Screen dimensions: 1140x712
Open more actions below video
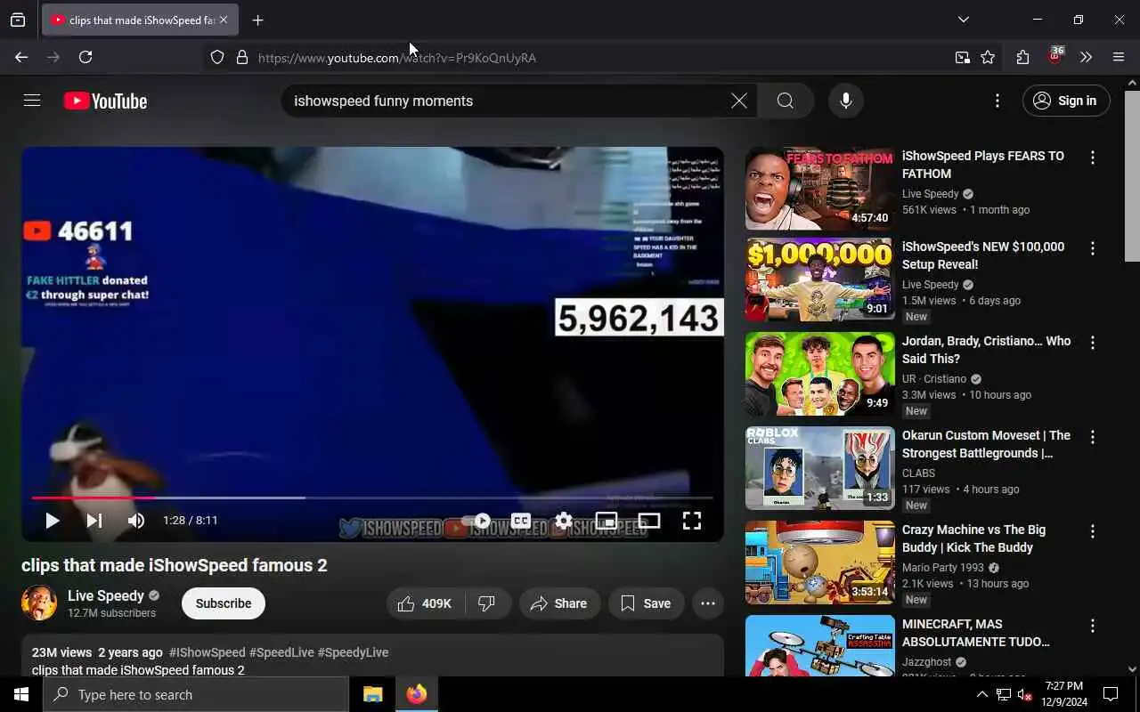click(x=708, y=603)
